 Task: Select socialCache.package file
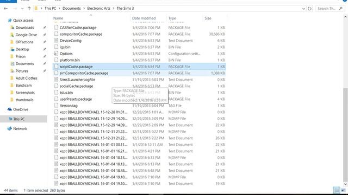[76, 86]
